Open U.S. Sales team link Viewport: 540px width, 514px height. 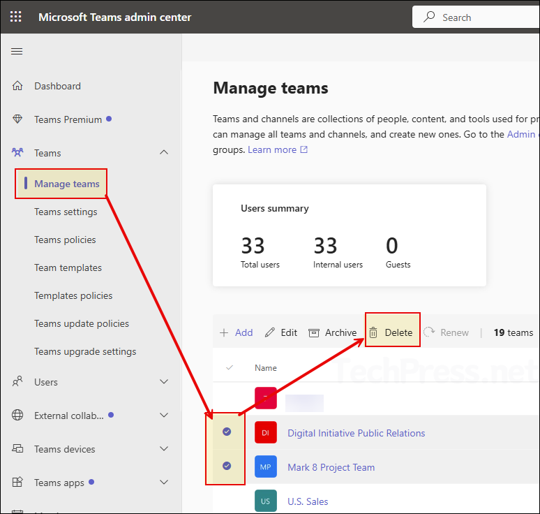click(308, 501)
